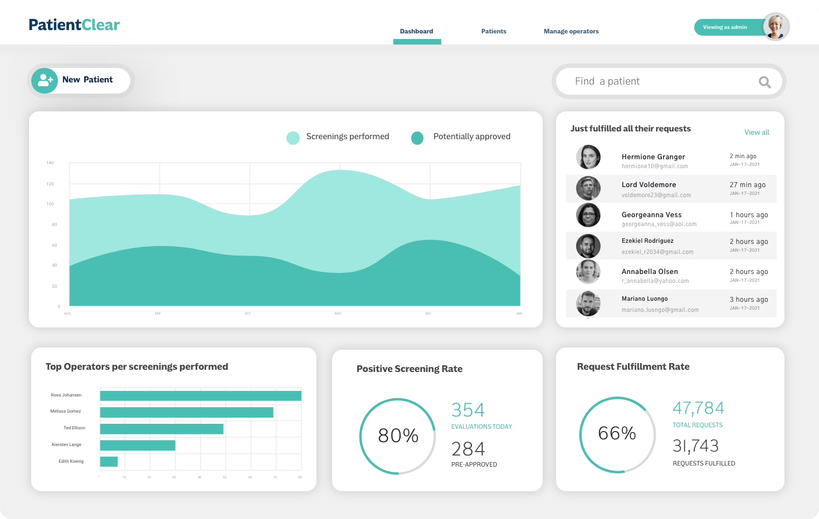The width and height of the screenshot is (819, 519).
Task: Click the add-user icon on New Patient
Action: pos(45,81)
